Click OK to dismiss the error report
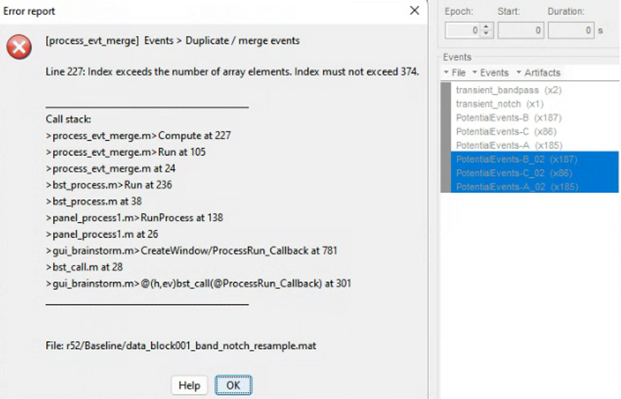621x399 pixels. [x=233, y=385]
